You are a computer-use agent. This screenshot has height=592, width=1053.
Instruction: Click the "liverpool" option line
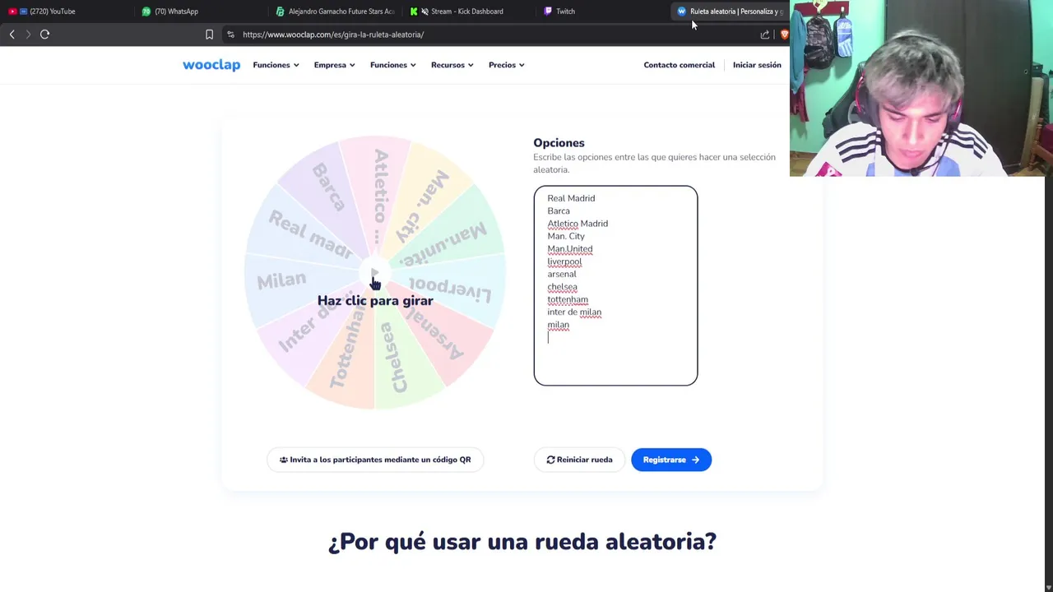564,261
